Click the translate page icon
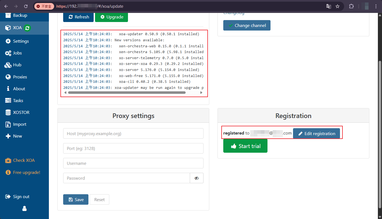Screen dimensions: 382x219 tap(328, 6)
